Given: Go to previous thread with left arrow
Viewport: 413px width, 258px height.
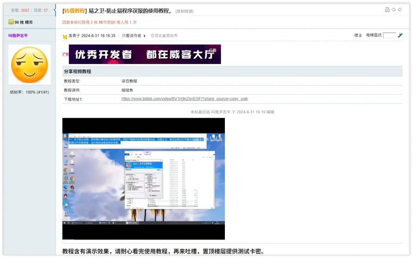Looking at the screenshot, I should tap(394, 10).
